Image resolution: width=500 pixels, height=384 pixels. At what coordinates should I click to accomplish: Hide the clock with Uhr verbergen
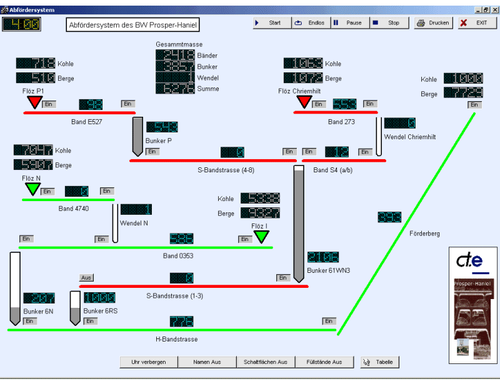tap(149, 362)
